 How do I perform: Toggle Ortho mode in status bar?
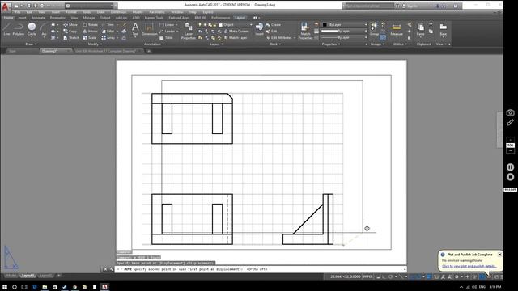(384, 276)
